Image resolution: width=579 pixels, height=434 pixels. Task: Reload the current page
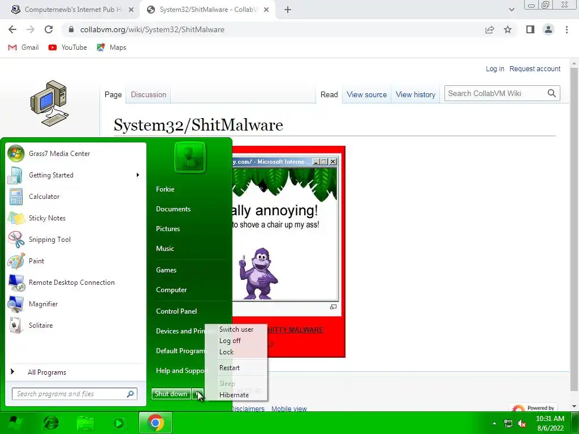click(49, 29)
